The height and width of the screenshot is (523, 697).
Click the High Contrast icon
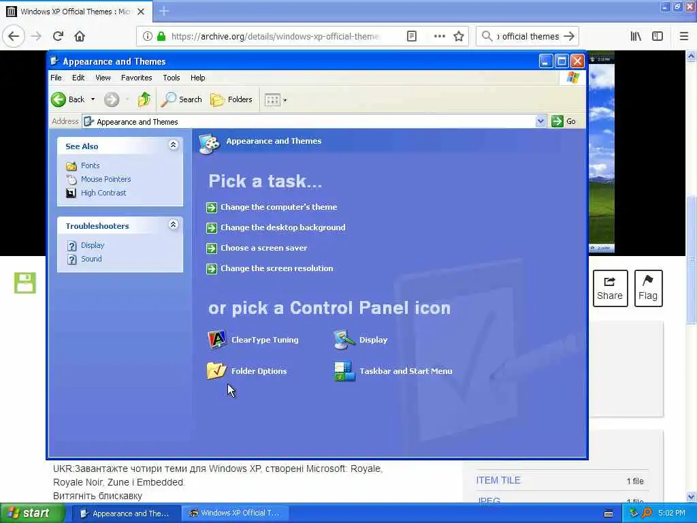(x=71, y=193)
